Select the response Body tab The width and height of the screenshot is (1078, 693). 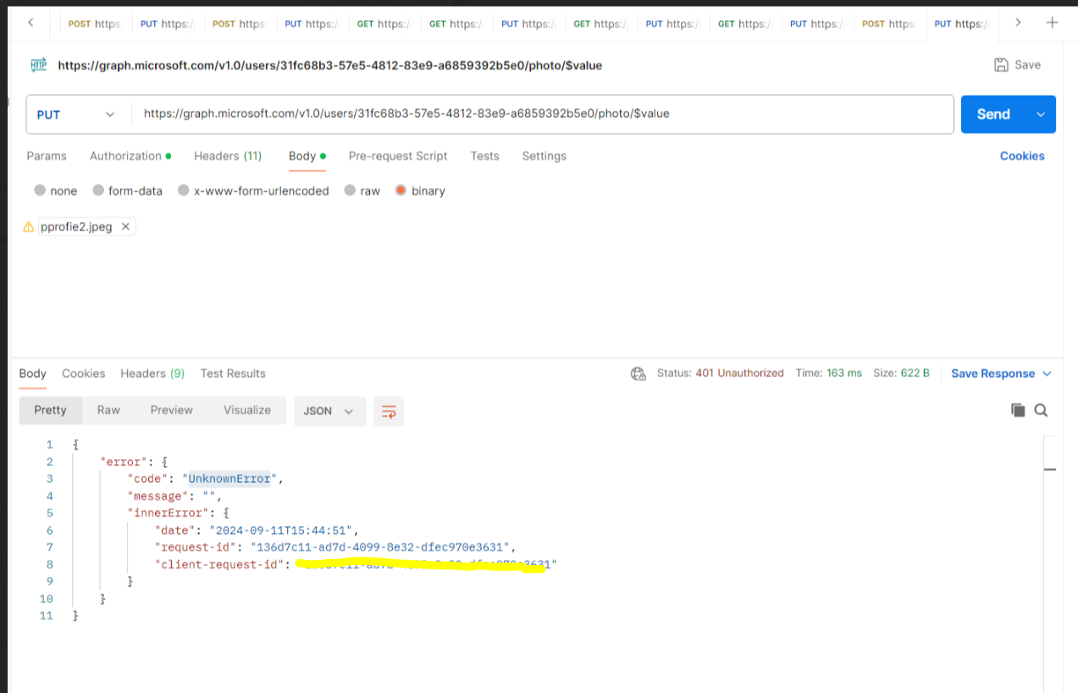coord(33,374)
